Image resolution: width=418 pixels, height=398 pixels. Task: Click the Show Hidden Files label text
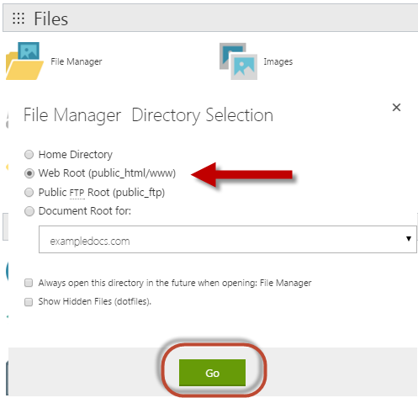[x=95, y=301]
